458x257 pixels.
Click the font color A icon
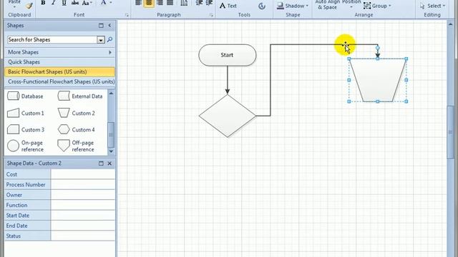point(103,3)
